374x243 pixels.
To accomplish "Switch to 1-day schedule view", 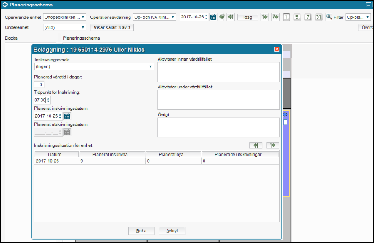I will (286, 17).
